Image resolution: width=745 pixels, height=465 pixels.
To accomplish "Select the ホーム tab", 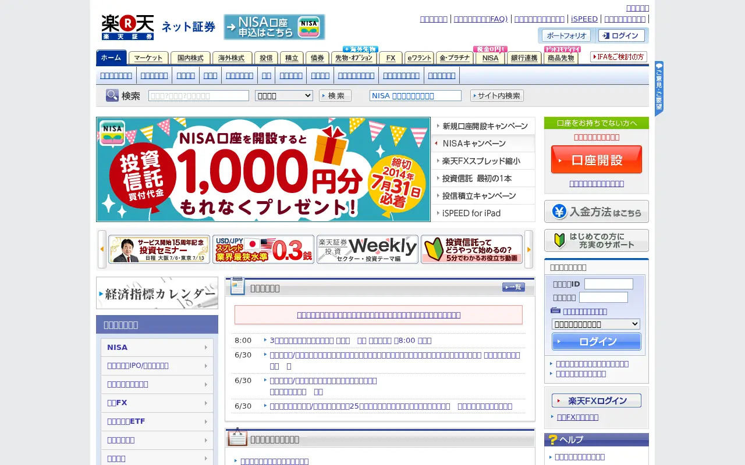I will [111, 58].
